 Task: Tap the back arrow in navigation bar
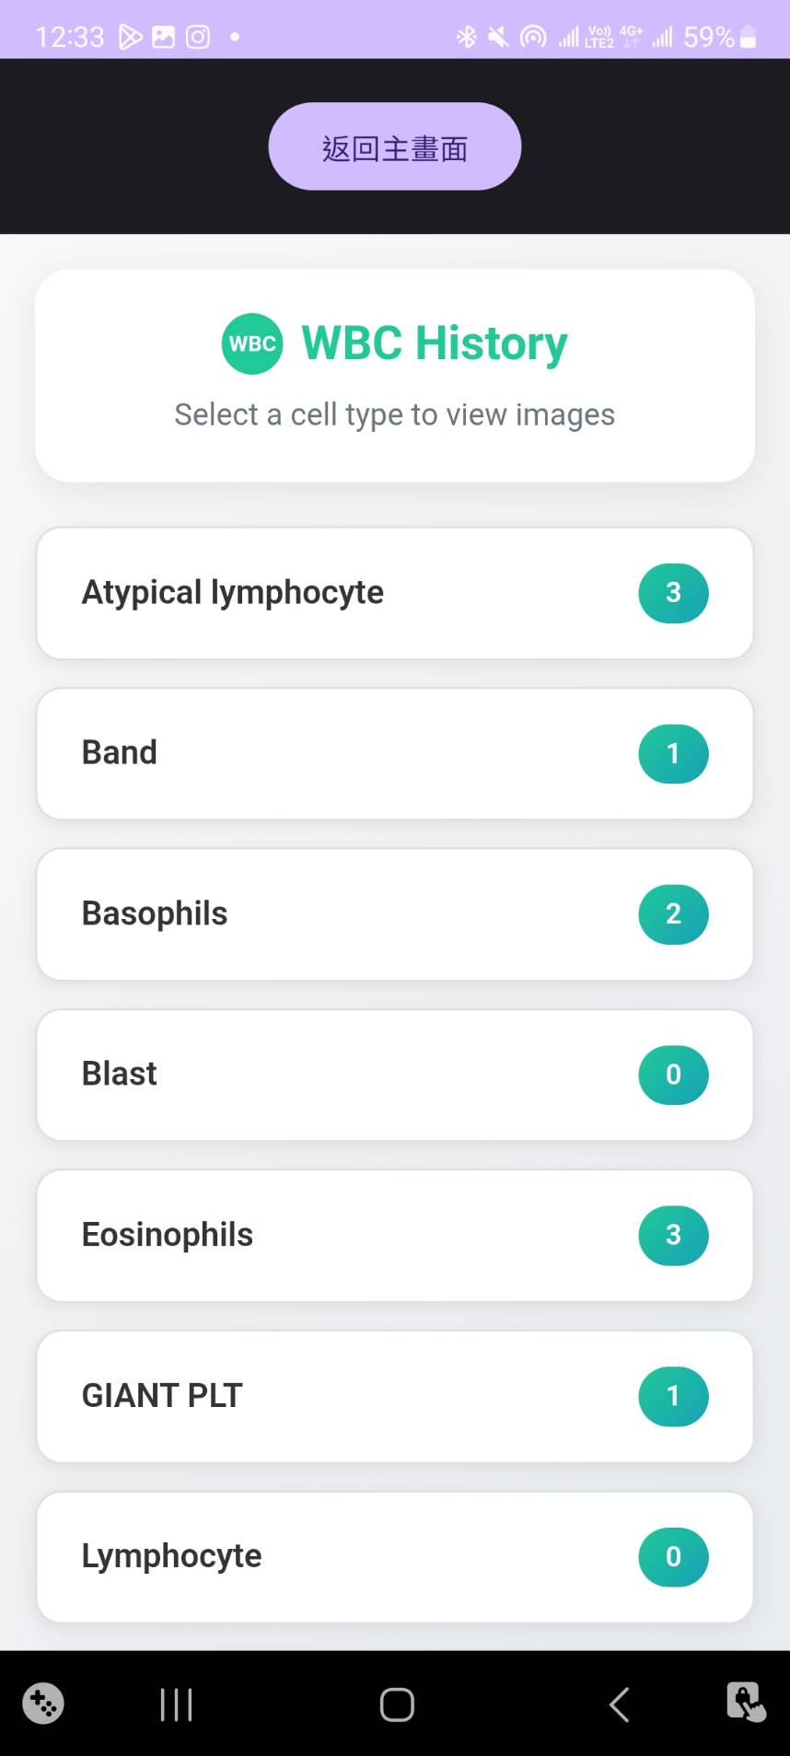[x=620, y=1704]
